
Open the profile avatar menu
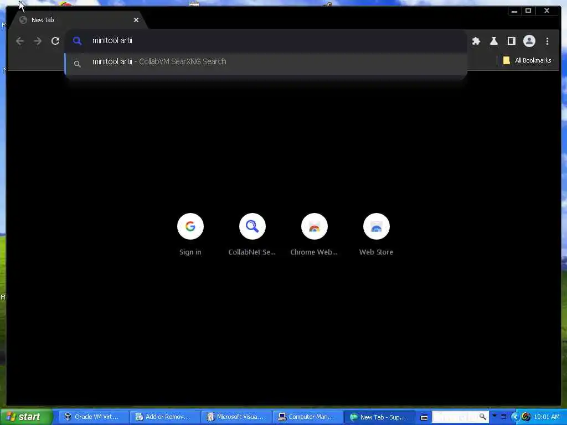[x=529, y=41]
